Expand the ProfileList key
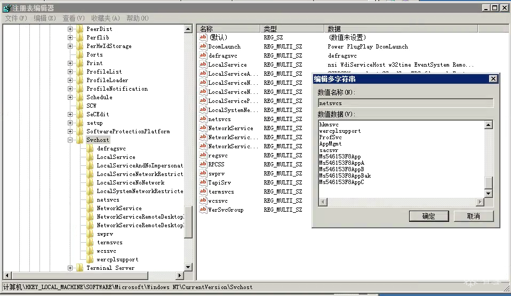The height and width of the screenshot is (296, 511). click(x=70, y=71)
